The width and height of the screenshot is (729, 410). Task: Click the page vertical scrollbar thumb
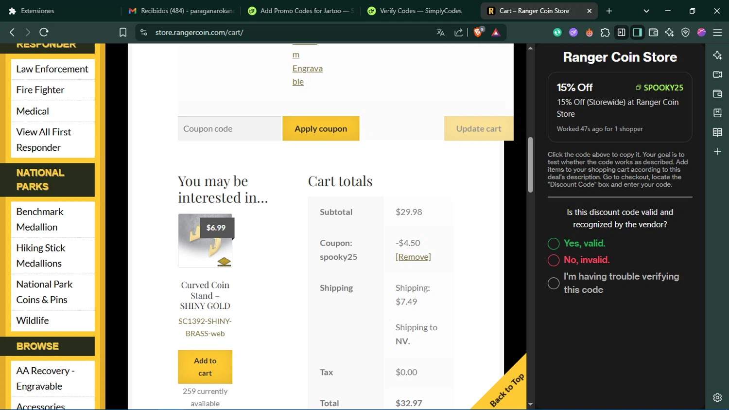(x=530, y=165)
